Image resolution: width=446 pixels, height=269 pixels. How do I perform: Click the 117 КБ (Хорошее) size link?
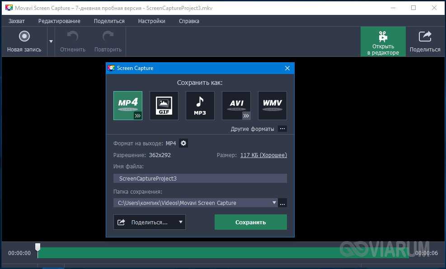click(264, 155)
